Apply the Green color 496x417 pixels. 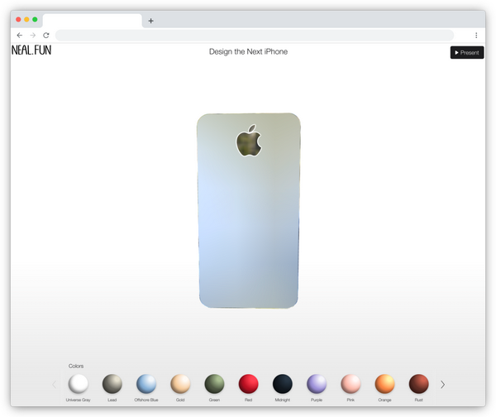[214, 384]
